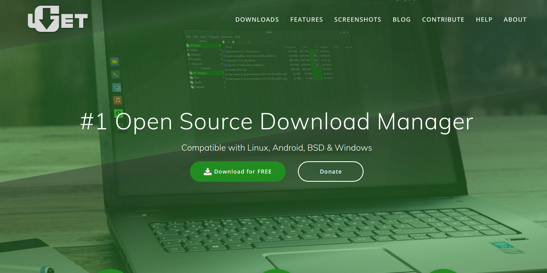Open the Contribute page
The height and width of the screenshot is (273, 547).
(x=443, y=20)
